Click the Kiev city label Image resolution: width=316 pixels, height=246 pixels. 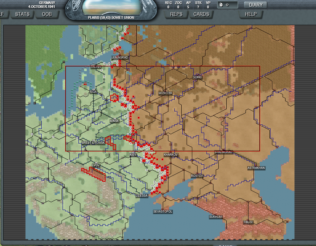(133, 155)
